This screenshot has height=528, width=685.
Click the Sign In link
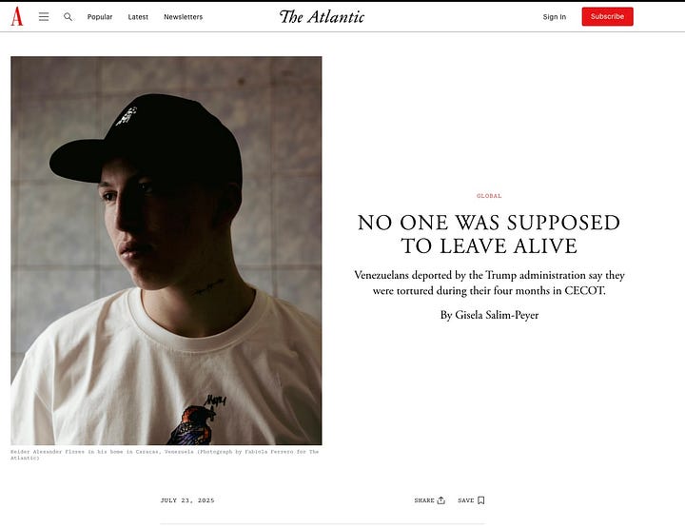click(554, 16)
